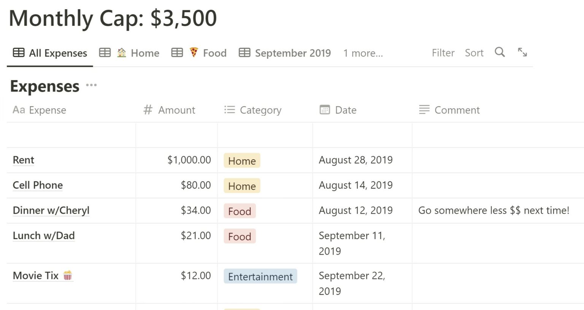The height and width of the screenshot is (310, 584).
Task: Click the $80.00 amount cell
Action: (195, 185)
